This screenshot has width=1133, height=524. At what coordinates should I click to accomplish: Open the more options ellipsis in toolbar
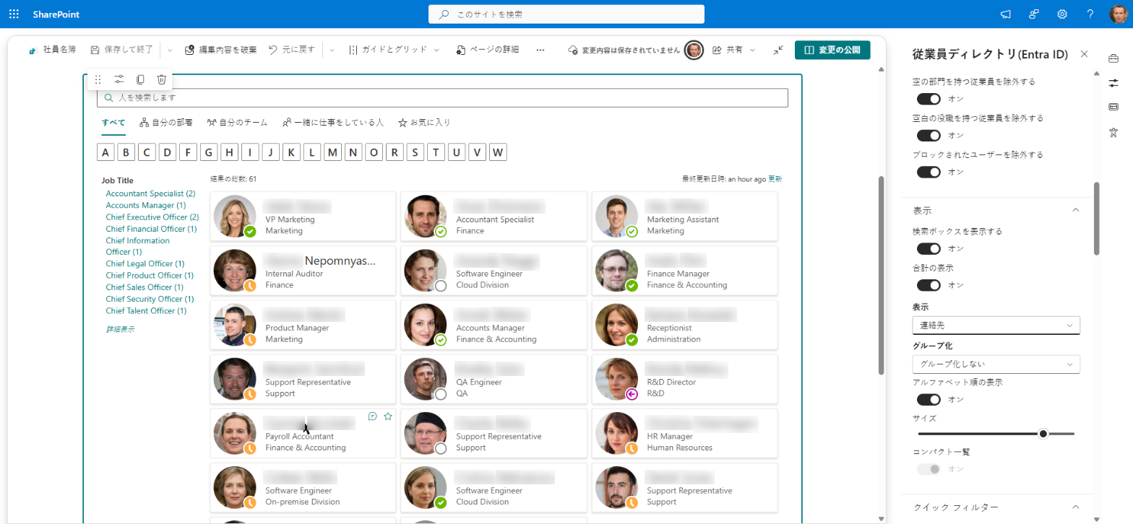coord(540,50)
